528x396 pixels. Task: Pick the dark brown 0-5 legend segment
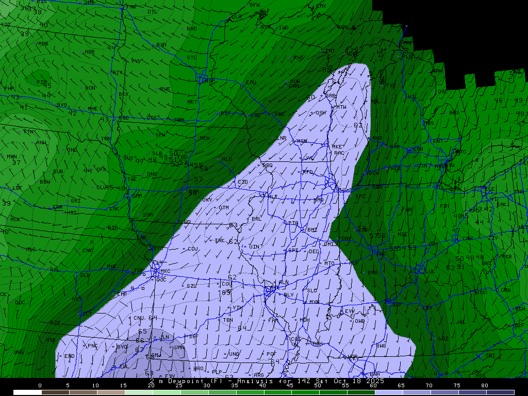(55, 392)
